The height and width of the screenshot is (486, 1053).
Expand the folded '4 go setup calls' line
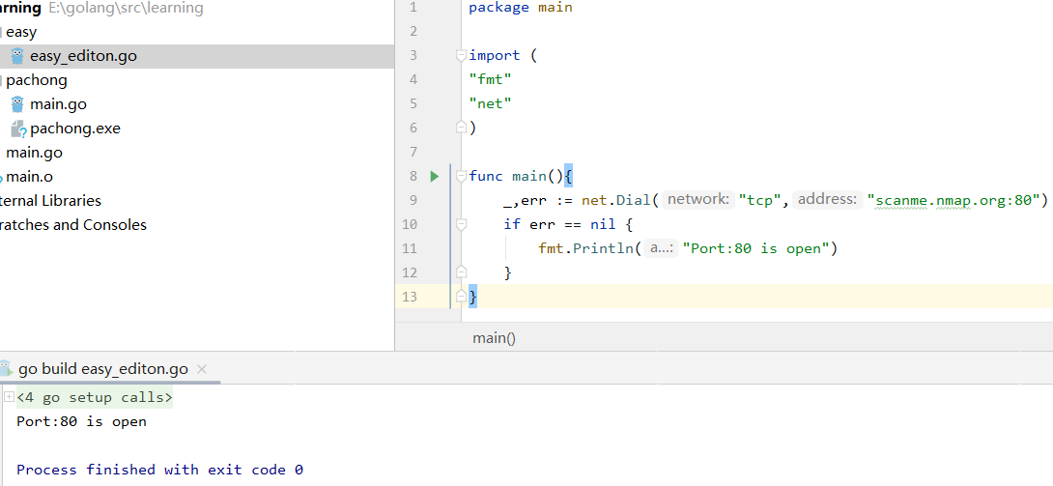coord(9,397)
